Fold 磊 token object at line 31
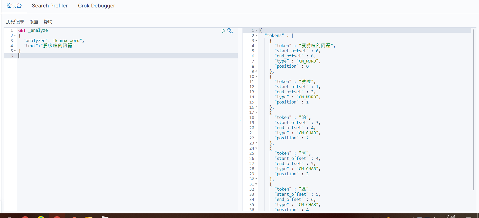479x218 pixels. (x=256, y=184)
